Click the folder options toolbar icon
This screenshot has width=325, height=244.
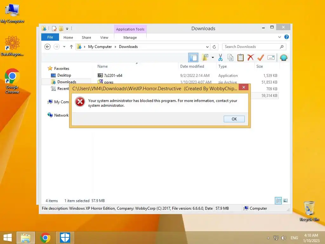coord(205,58)
